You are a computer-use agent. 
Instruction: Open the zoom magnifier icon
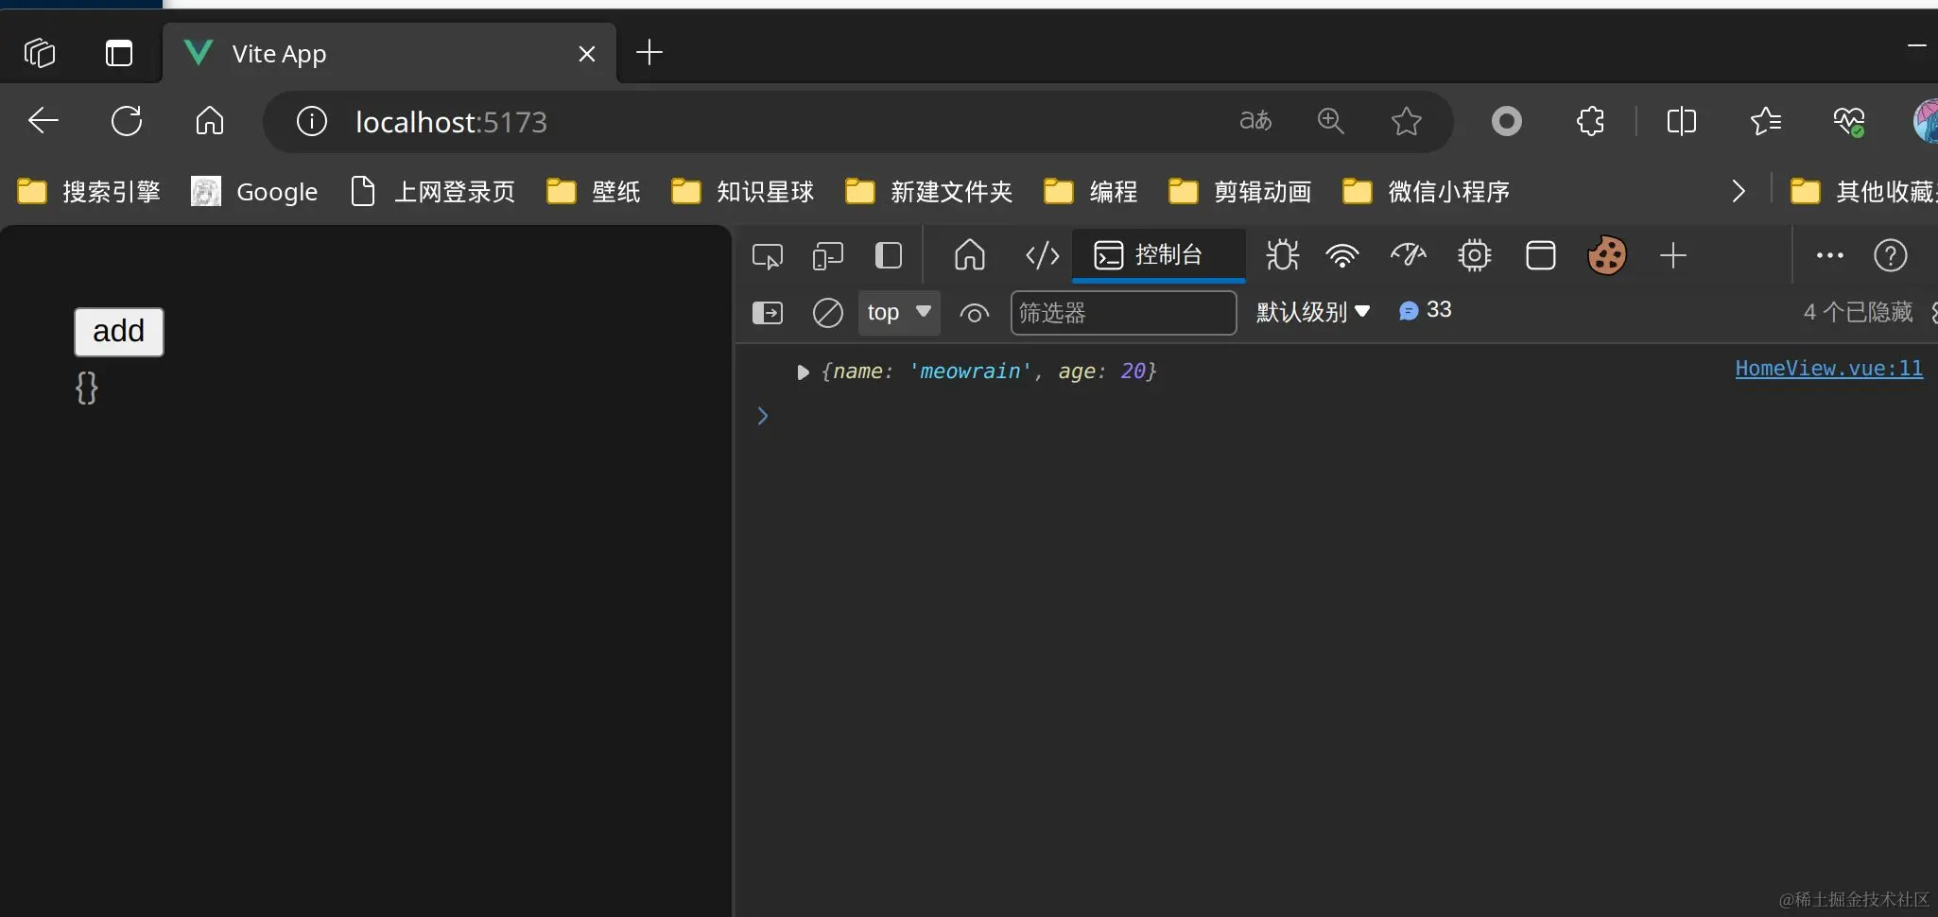(1331, 121)
